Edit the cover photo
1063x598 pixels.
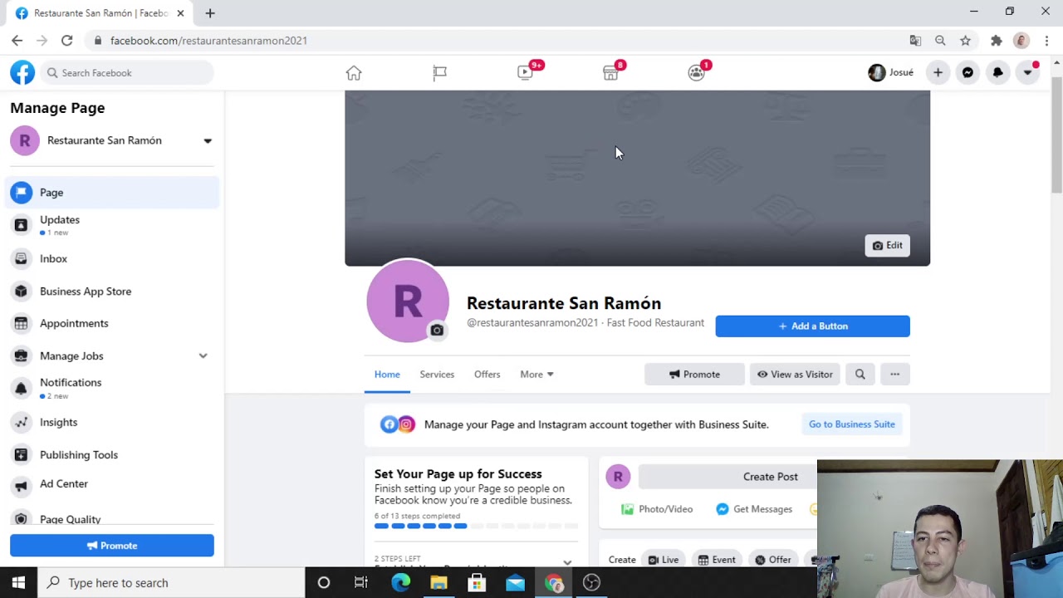click(x=888, y=245)
